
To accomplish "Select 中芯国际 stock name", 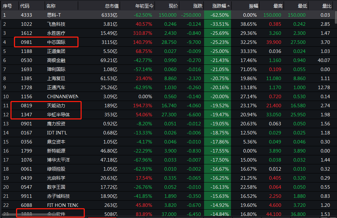I will 56,42.
